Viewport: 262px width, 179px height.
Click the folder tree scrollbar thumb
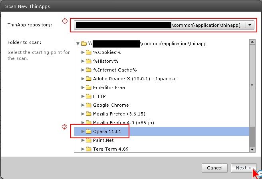click(x=252, y=86)
